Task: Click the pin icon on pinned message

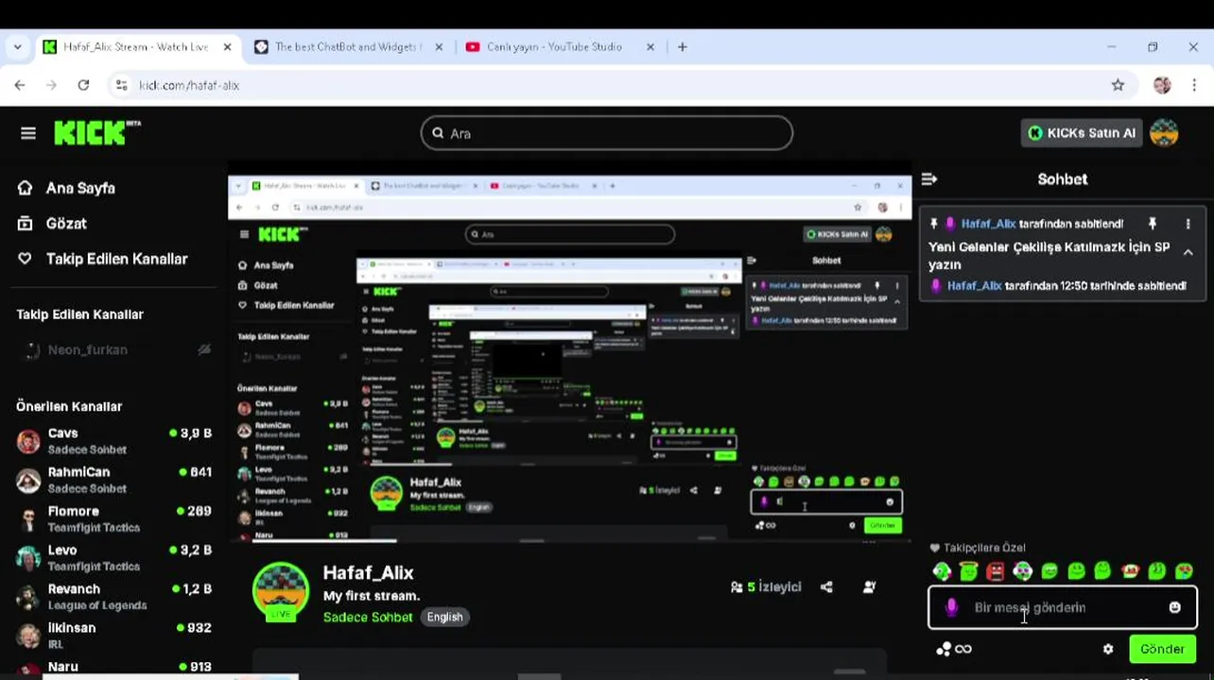Action: click(x=1152, y=224)
